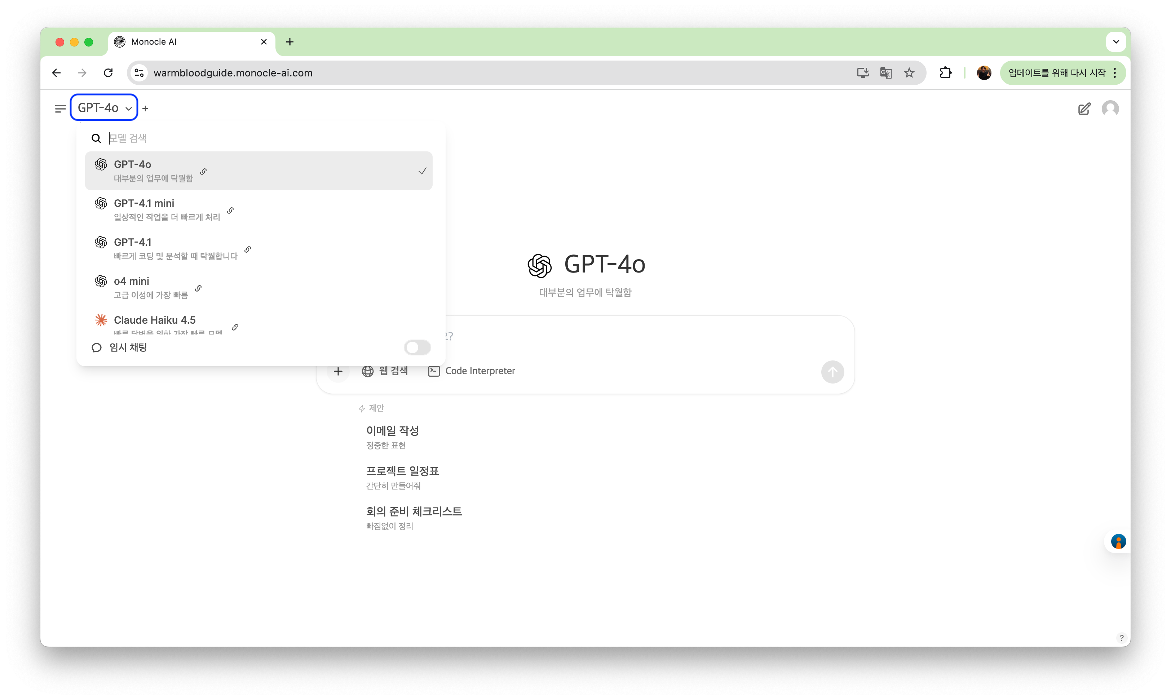Click the 이메일 작성 suggestion

click(392, 430)
